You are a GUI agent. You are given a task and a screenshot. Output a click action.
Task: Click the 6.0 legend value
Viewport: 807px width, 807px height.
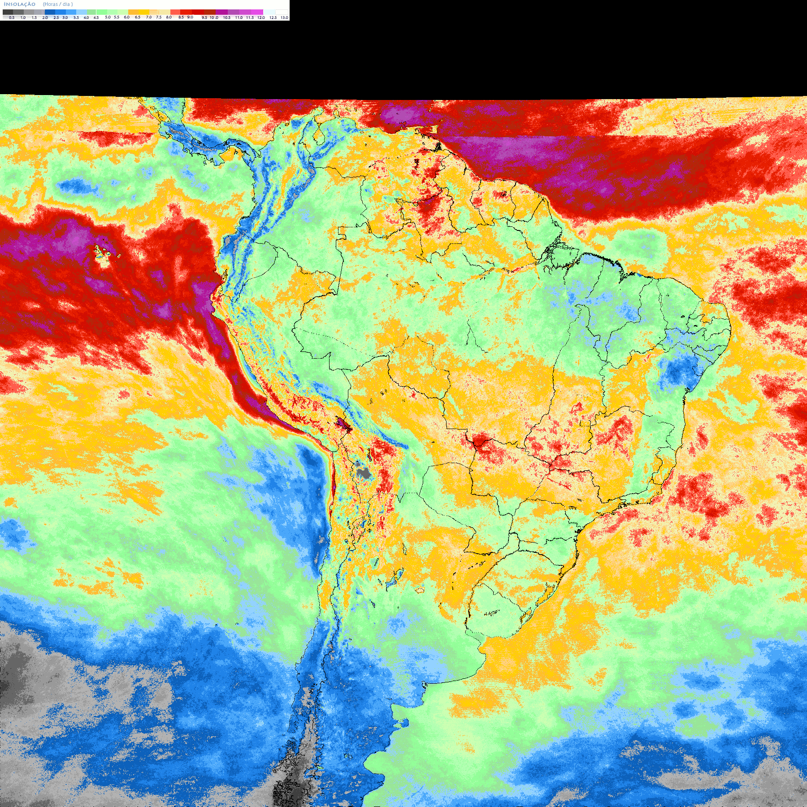coord(126,17)
